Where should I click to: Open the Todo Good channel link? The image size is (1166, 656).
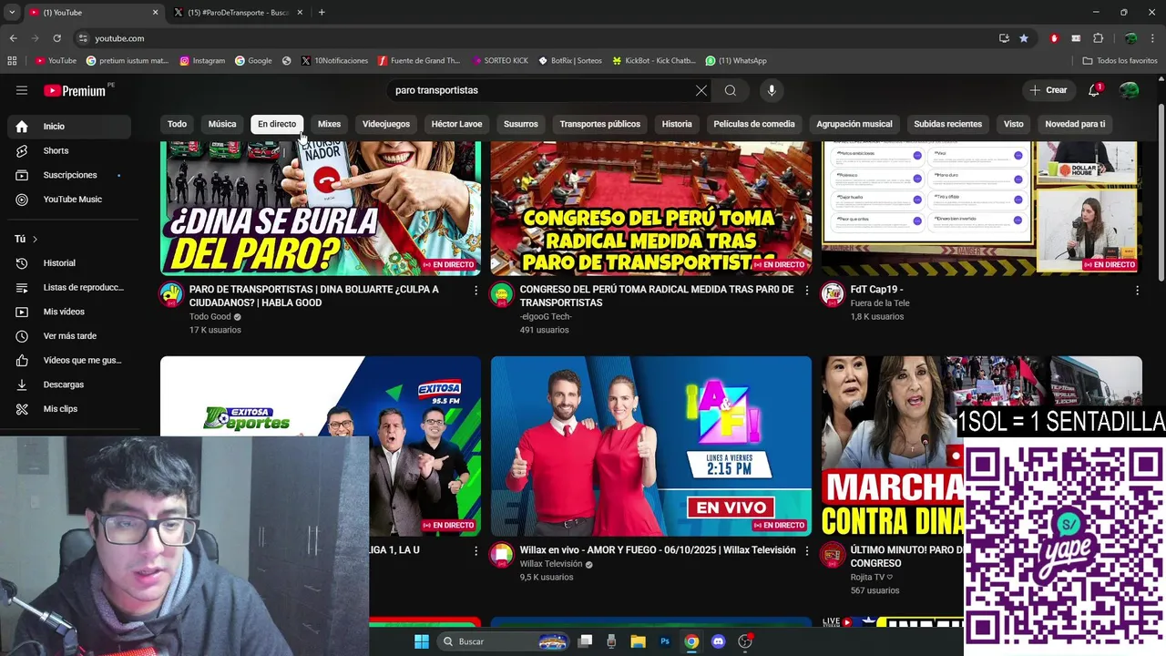click(210, 316)
